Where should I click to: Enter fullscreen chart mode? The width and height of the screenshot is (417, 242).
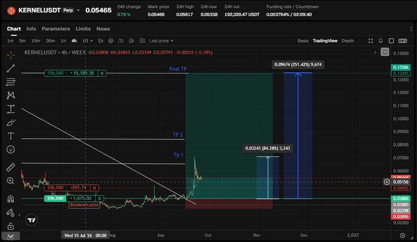[370, 40]
